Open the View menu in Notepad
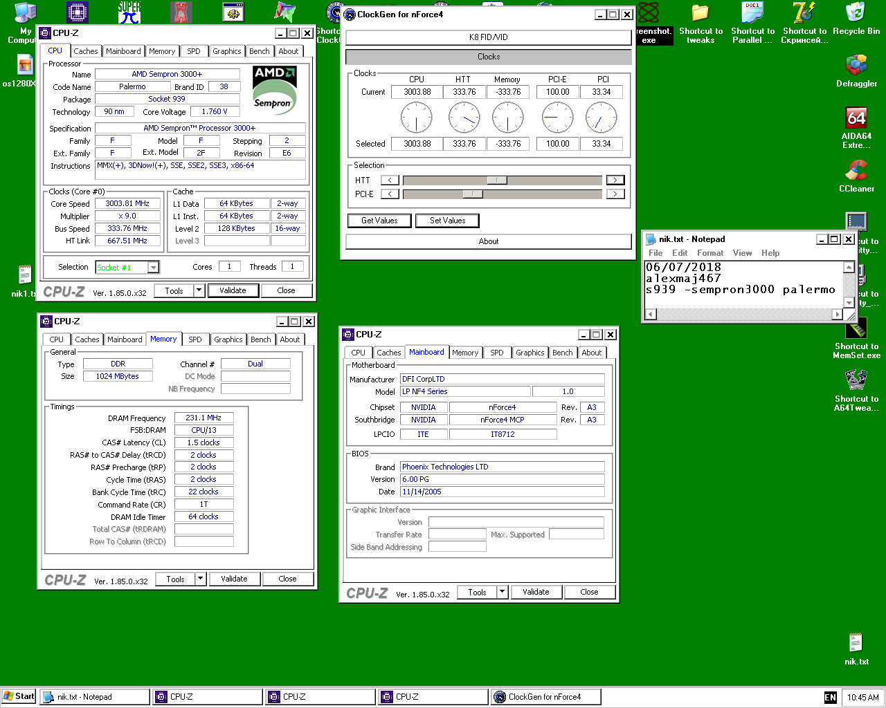 [742, 253]
